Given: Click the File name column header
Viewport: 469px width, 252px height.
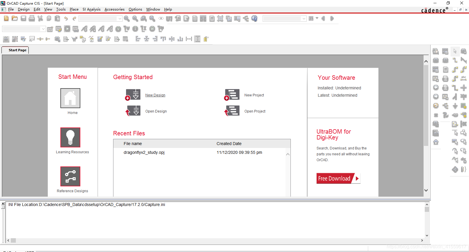Looking at the screenshot, I should (x=133, y=144).
